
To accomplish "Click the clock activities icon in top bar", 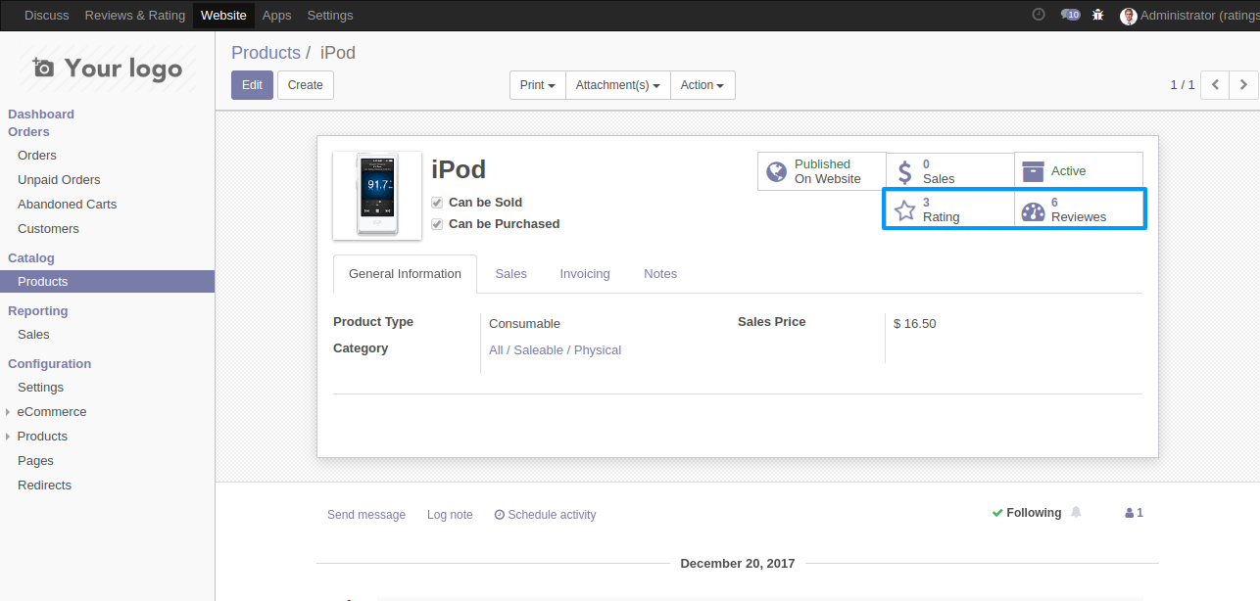I will click(x=1039, y=15).
